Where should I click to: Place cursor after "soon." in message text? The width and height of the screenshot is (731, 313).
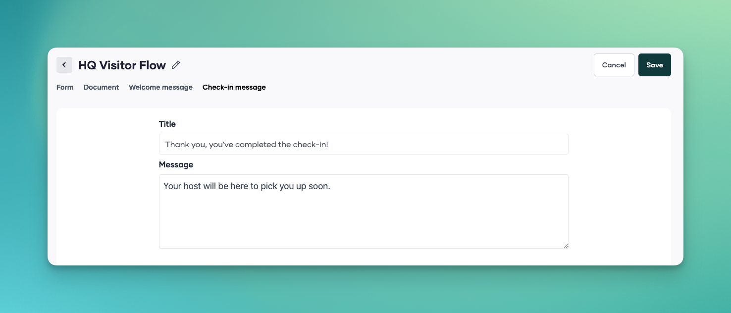[x=331, y=187]
